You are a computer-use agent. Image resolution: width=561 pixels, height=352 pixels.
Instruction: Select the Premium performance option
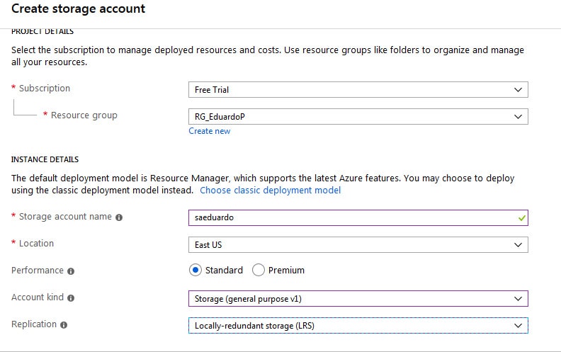point(259,270)
